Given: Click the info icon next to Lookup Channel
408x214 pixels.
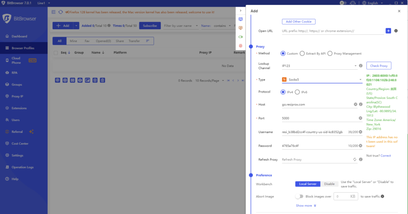Looking at the screenshot, I should [361, 65].
